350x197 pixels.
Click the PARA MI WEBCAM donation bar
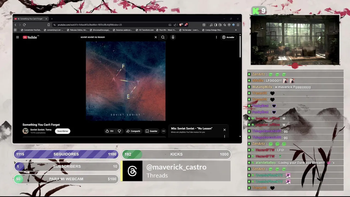tap(66, 179)
